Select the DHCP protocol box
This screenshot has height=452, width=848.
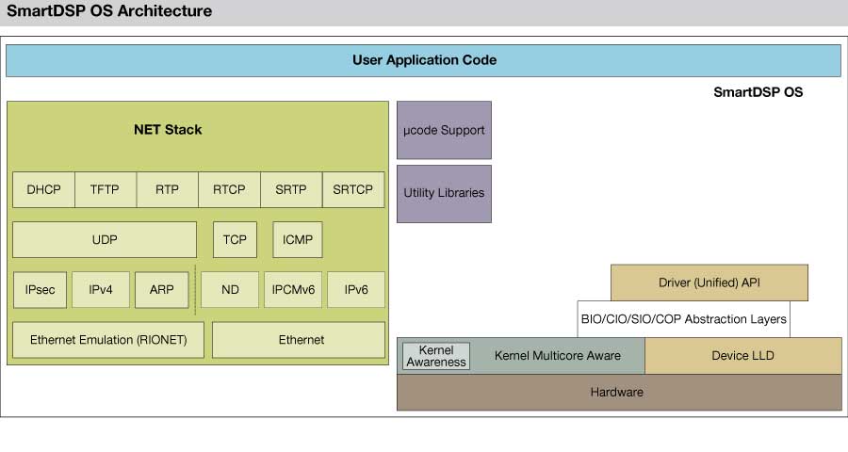pyautogui.click(x=43, y=189)
